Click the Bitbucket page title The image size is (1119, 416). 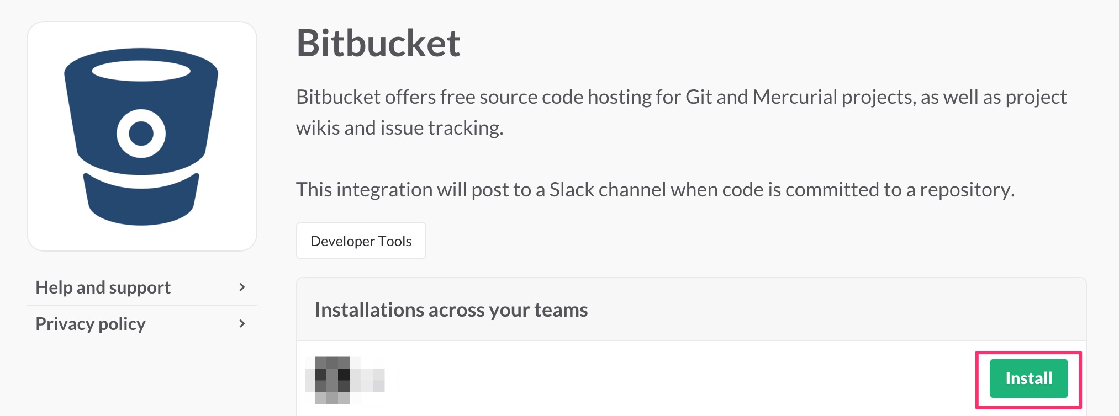[x=378, y=44]
